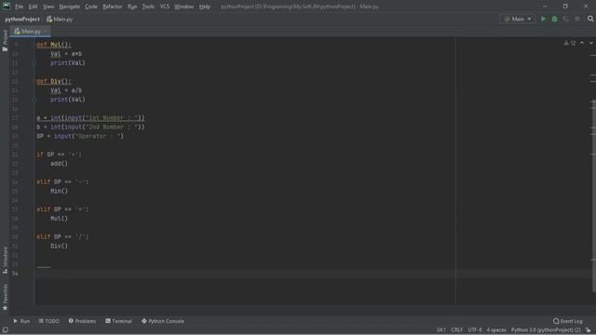Screen dimensions: 596x335
Task: Open the Help menu
Action: (x=205, y=7)
